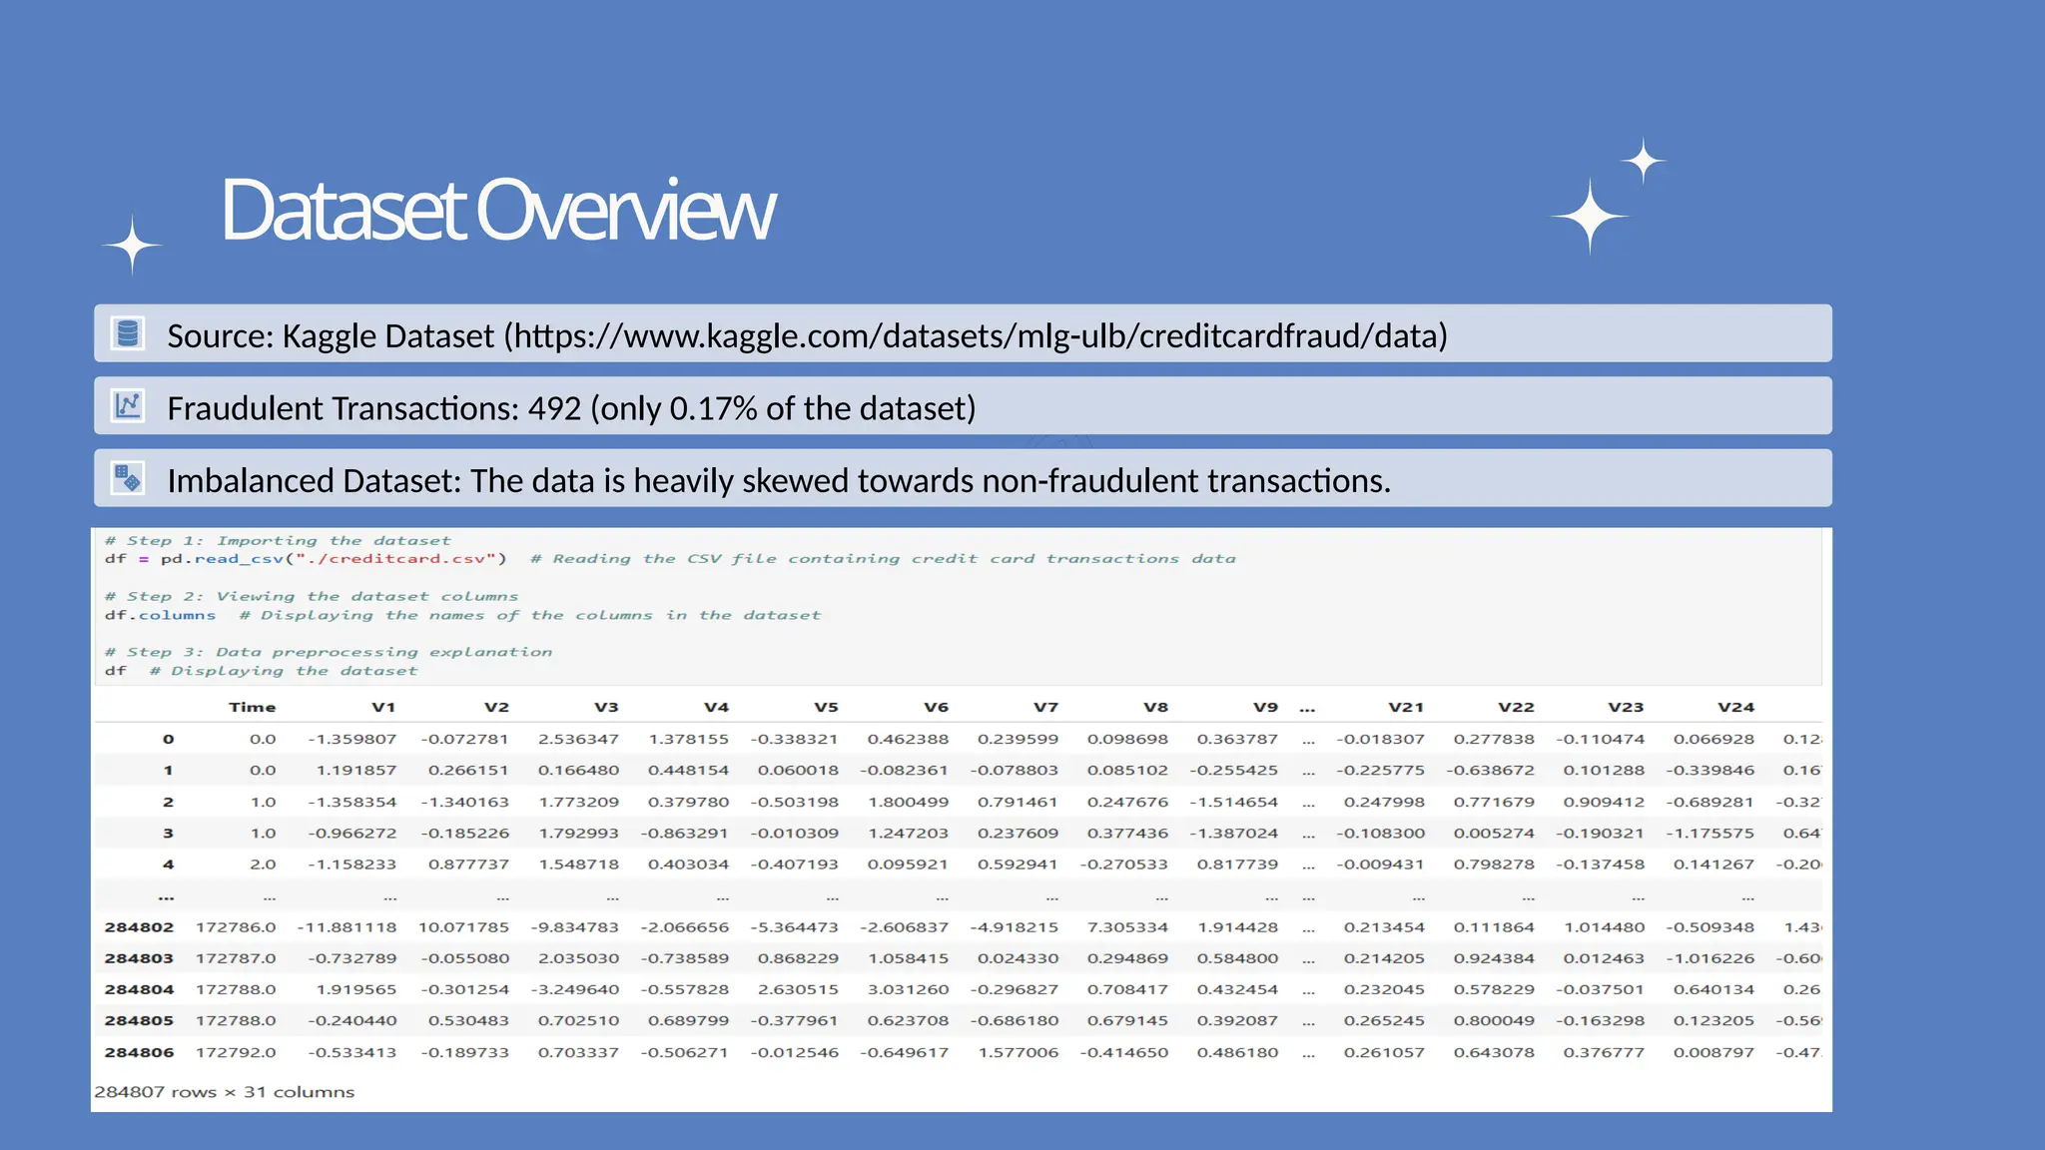This screenshot has width=2045, height=1150.
Task: Click the 'V5' column header
Action: click(826, 707)
